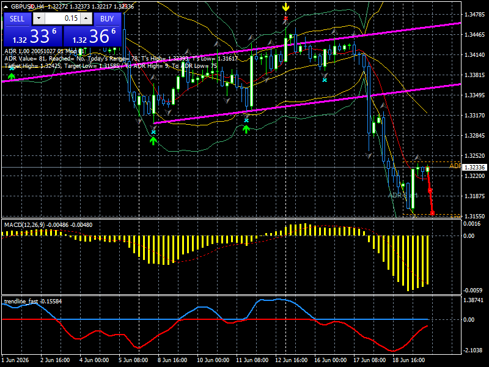Click time axis label 18 Jun 16:00

coord(408,360)
